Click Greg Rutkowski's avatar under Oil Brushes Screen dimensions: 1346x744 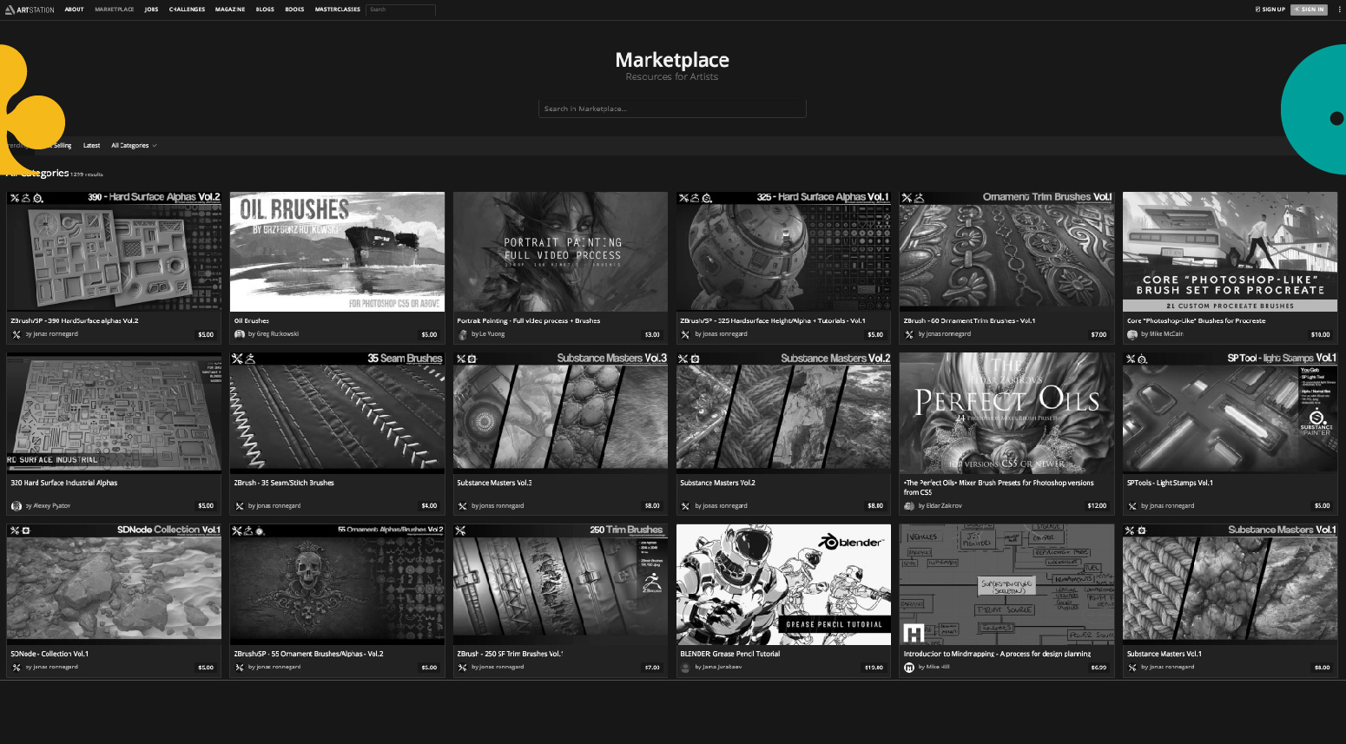click(x=240, y=334)
